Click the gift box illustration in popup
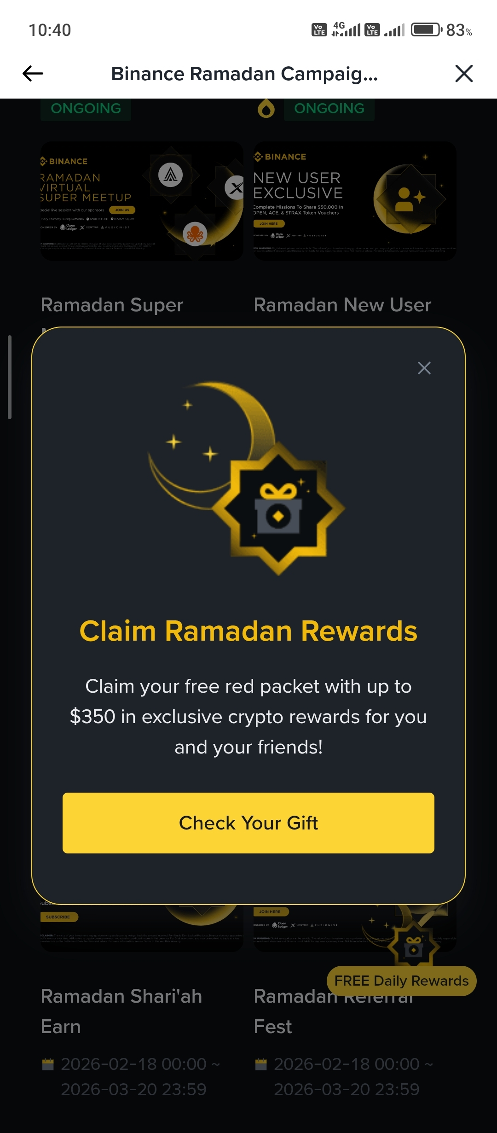Image resolution: width=497 pixels, height=1133 pixels. click(278, 508)
